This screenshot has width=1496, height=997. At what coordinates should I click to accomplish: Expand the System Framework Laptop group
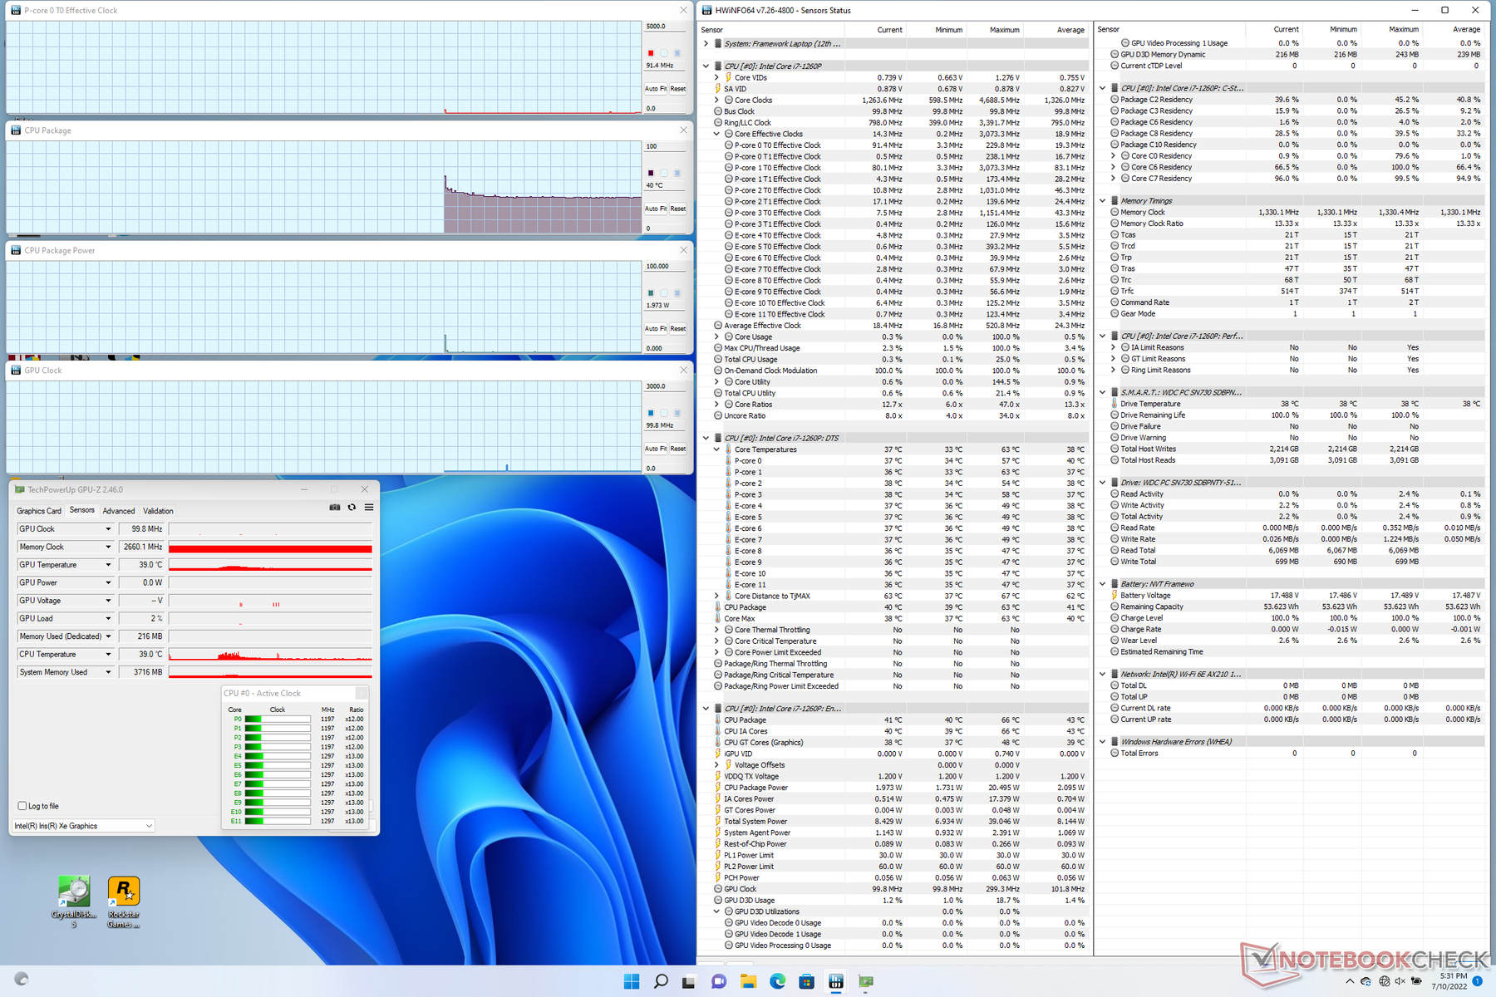click(x=706, y=44)
